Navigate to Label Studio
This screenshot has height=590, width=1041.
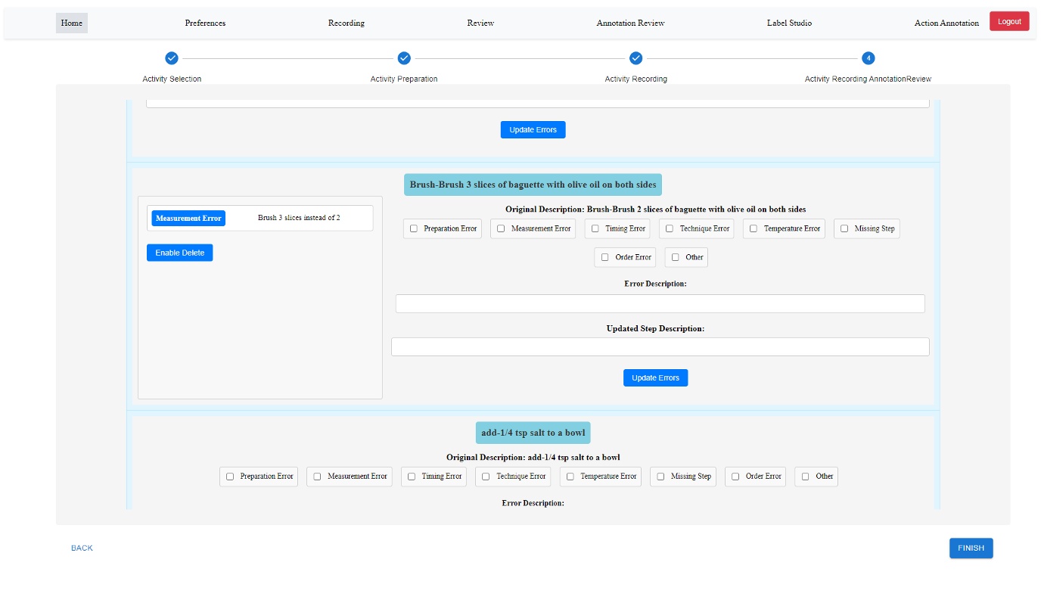(789, 23)
